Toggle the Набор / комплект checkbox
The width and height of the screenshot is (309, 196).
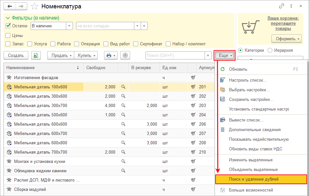pyautogui.click(x=168, y=44)
